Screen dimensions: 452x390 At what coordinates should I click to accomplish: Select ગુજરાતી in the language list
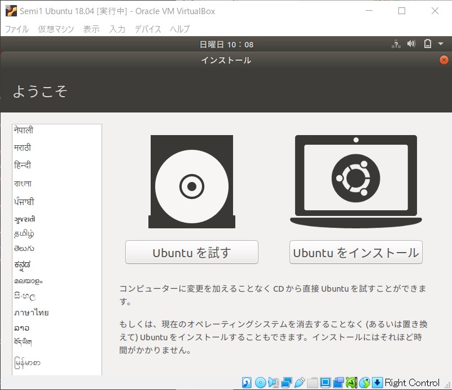[57, 219]
